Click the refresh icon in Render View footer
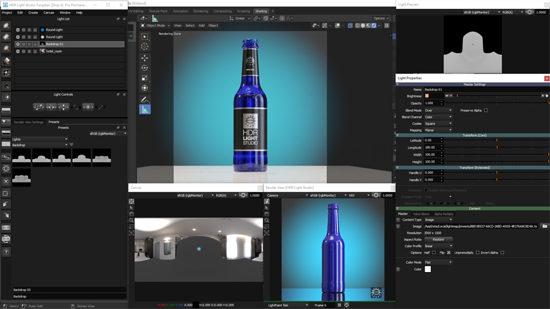550x309 pixels. pyautogui.click(x=347, y=305)
